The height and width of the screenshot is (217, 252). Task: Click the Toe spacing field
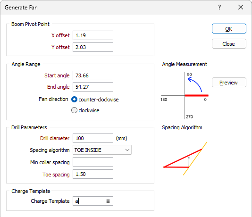93,174
